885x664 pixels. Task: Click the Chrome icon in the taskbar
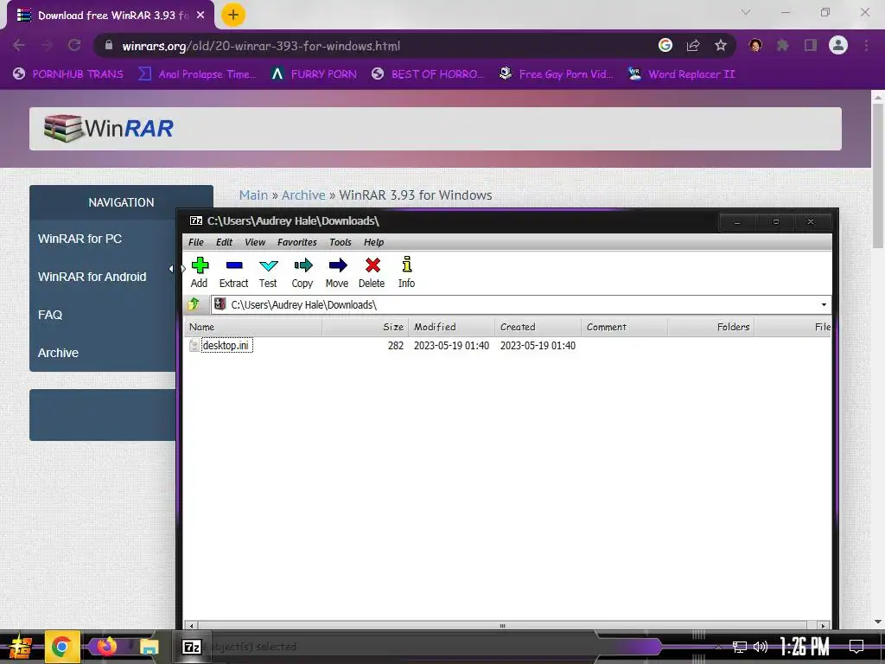pos(61,647)
